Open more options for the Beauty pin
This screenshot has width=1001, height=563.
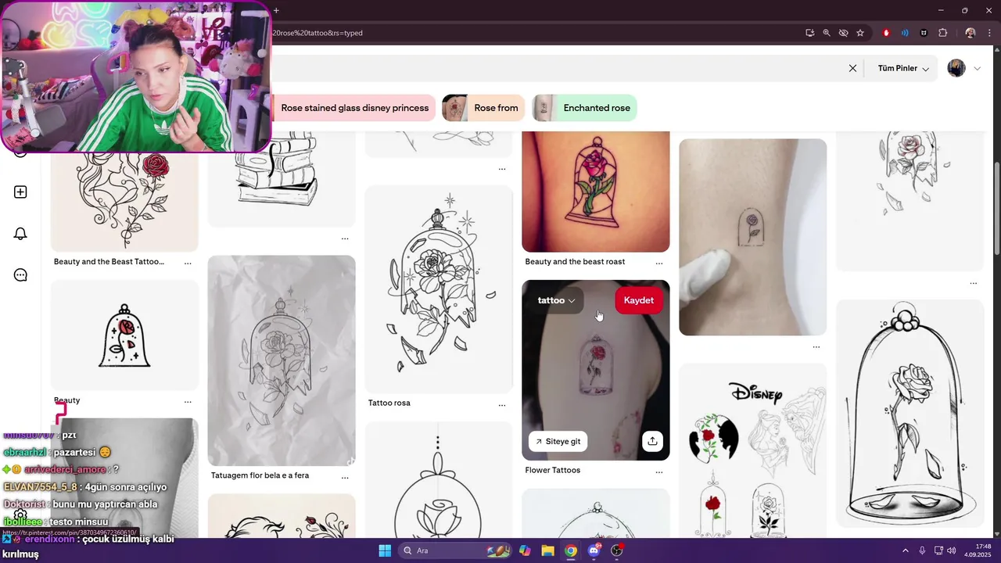tap(188, 402)
